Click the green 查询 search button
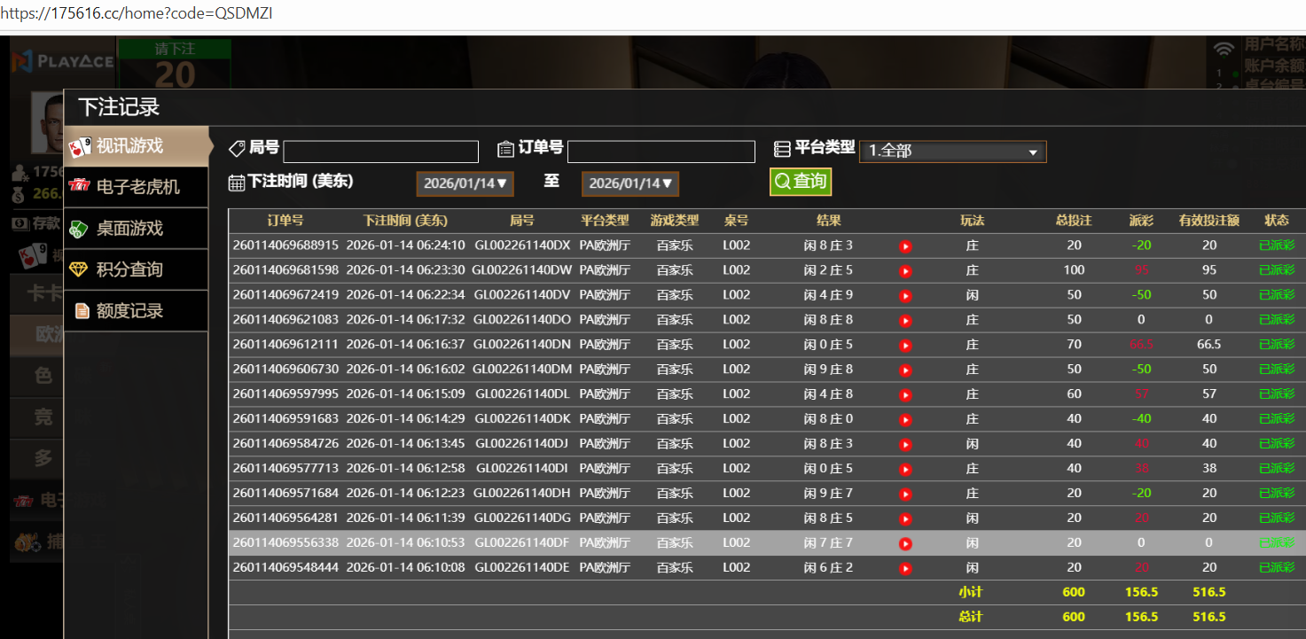Screen dimensions: 1306x639 [x=800, y=182]
